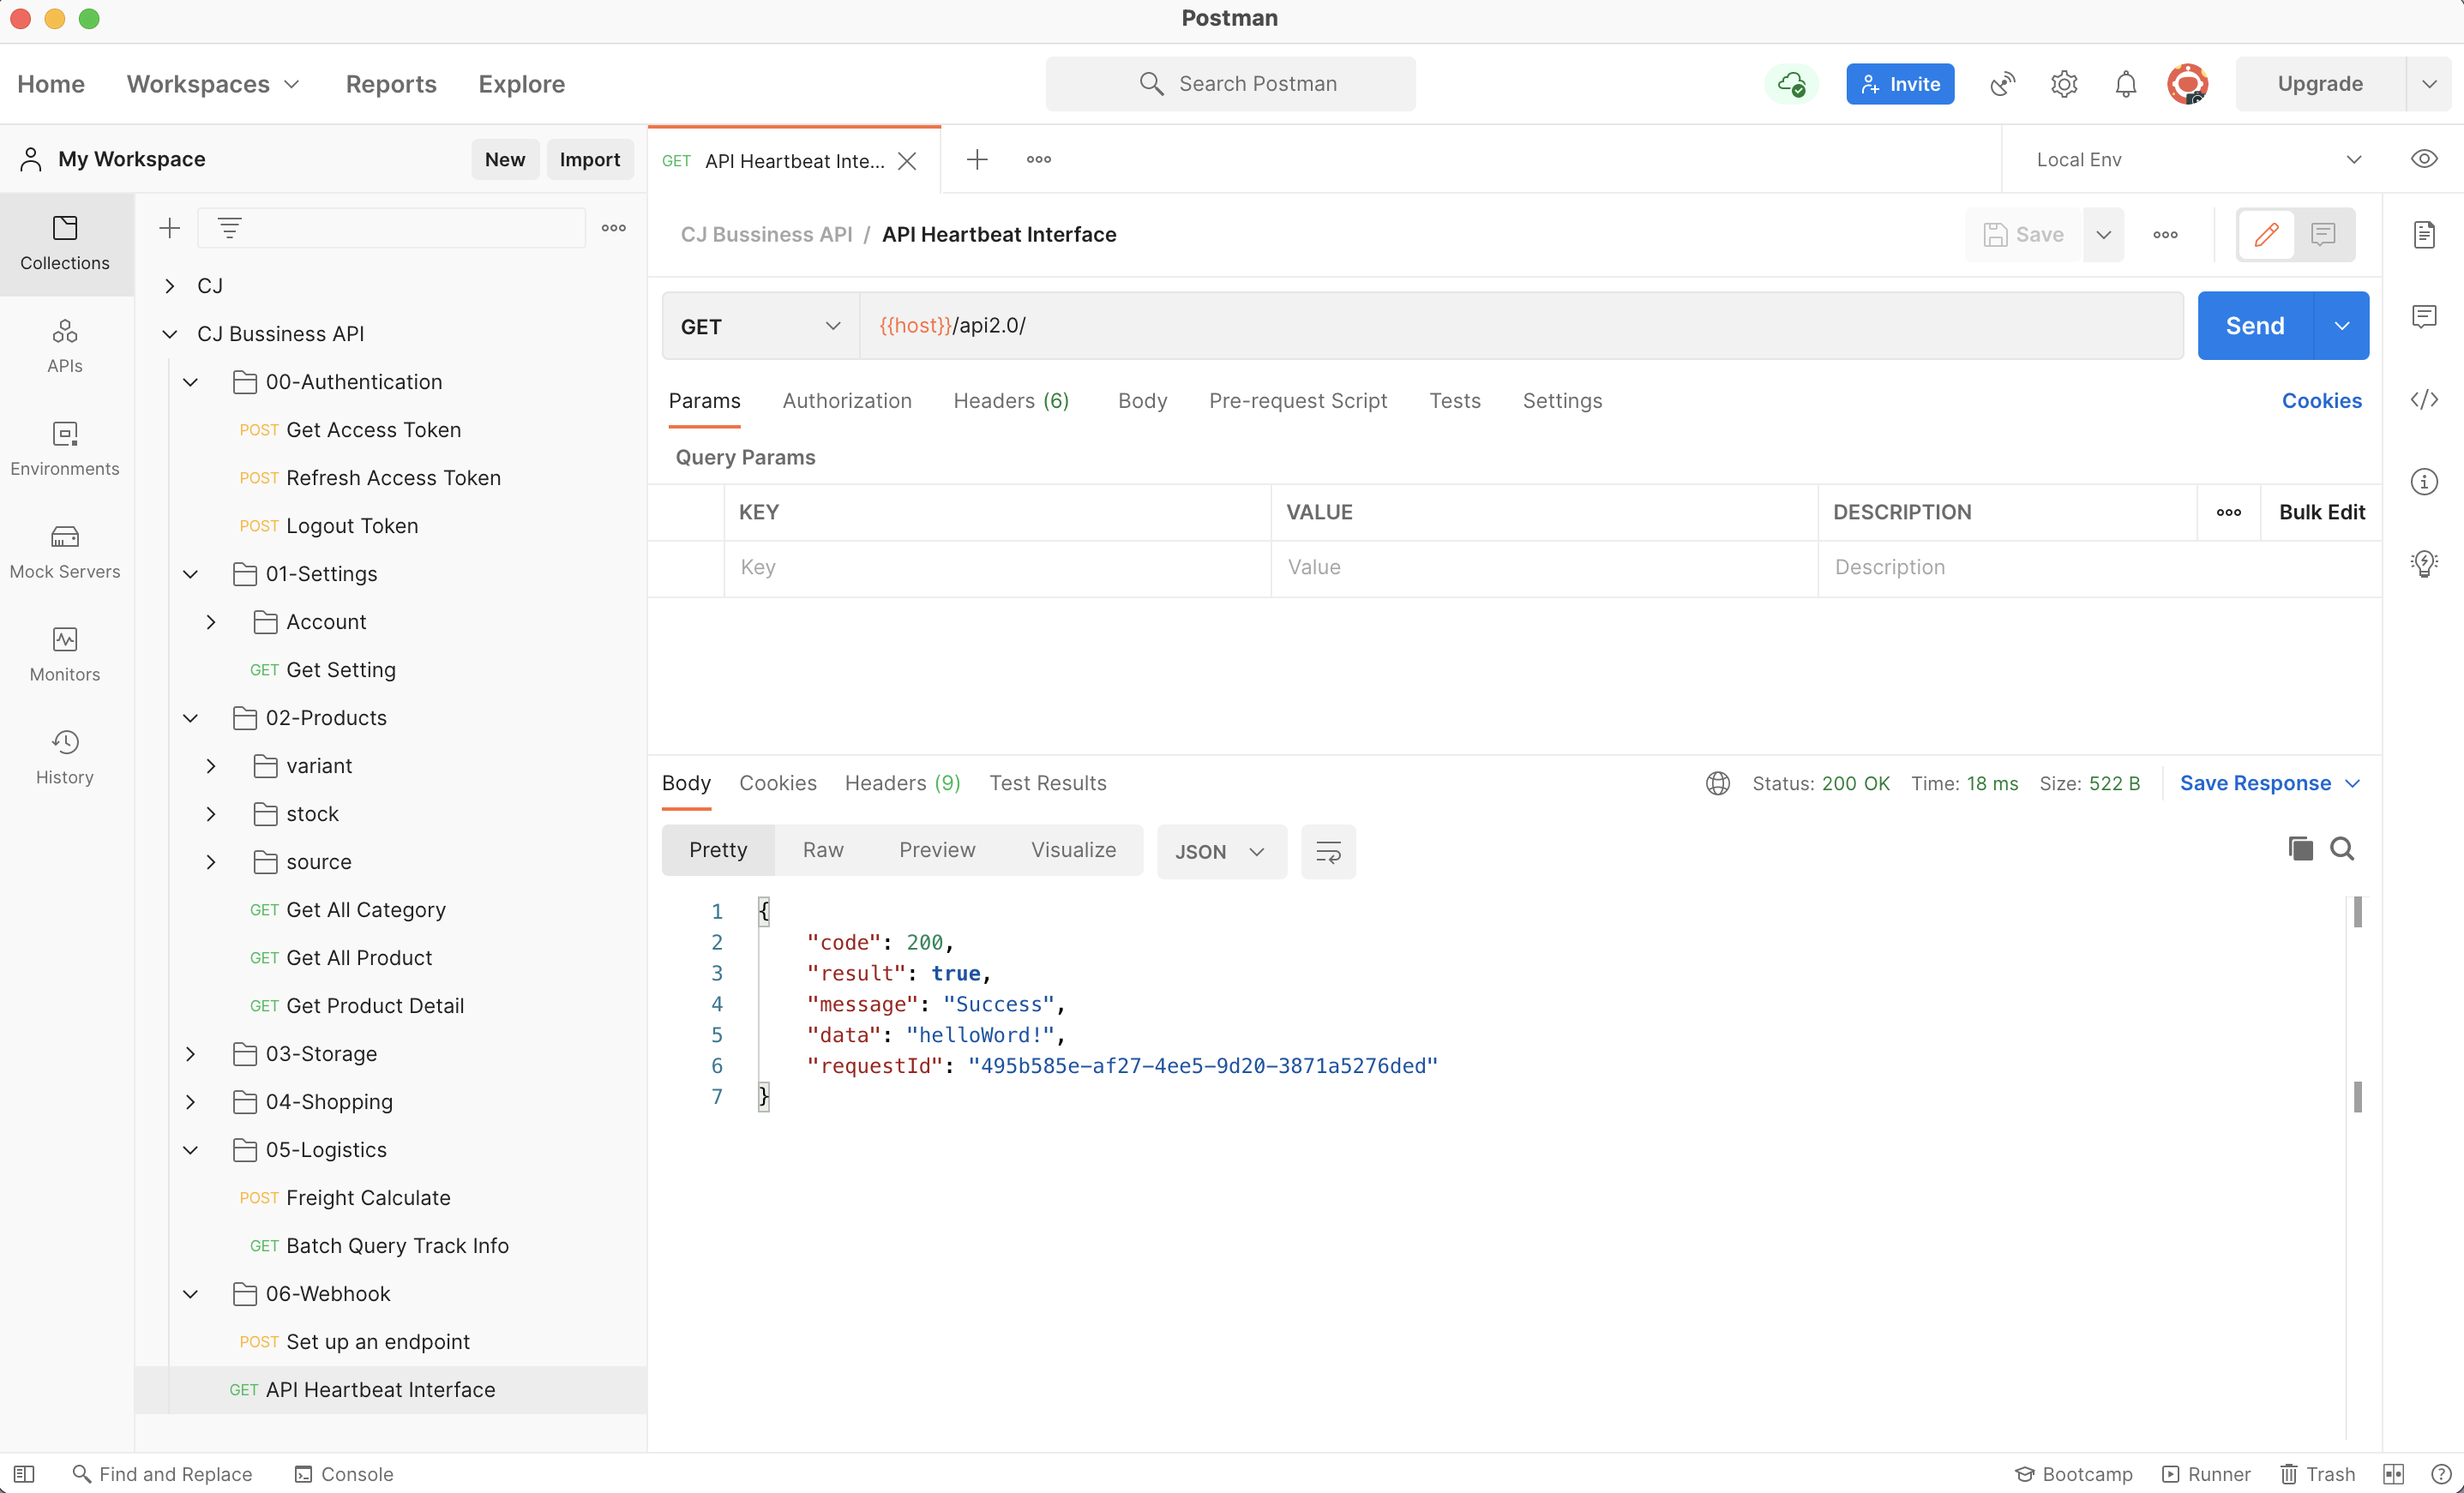Click the Import button
Screen dimensions: 2464x1493
(590, 160)
